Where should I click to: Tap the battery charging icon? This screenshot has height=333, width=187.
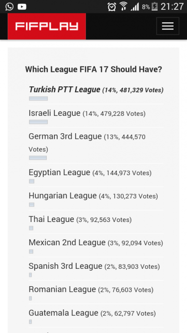click(x=155, y=7)
